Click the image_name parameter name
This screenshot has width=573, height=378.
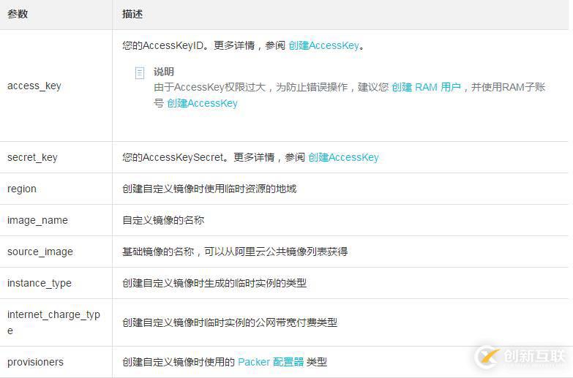[x=37, y=220]
